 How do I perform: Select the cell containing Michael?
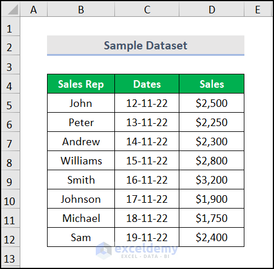(81, 218)
